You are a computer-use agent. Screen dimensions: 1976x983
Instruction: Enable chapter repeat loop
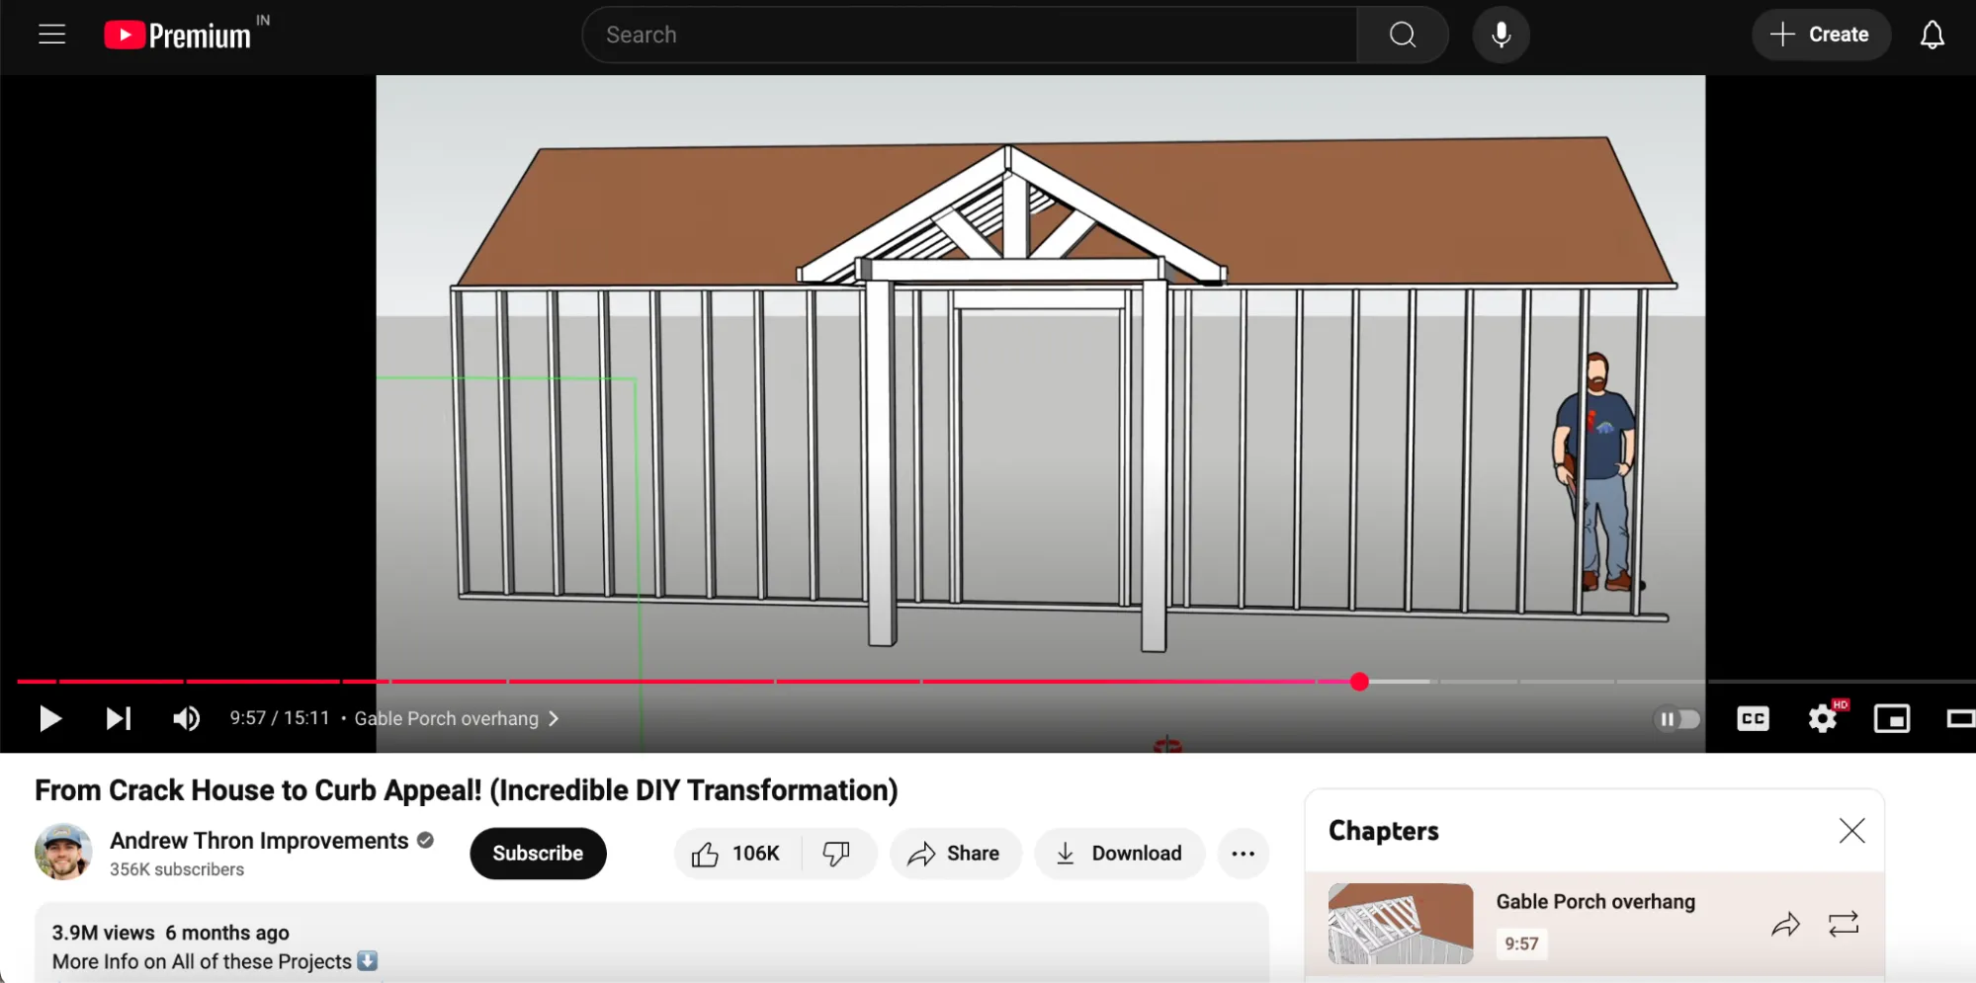click(1843, 924)
